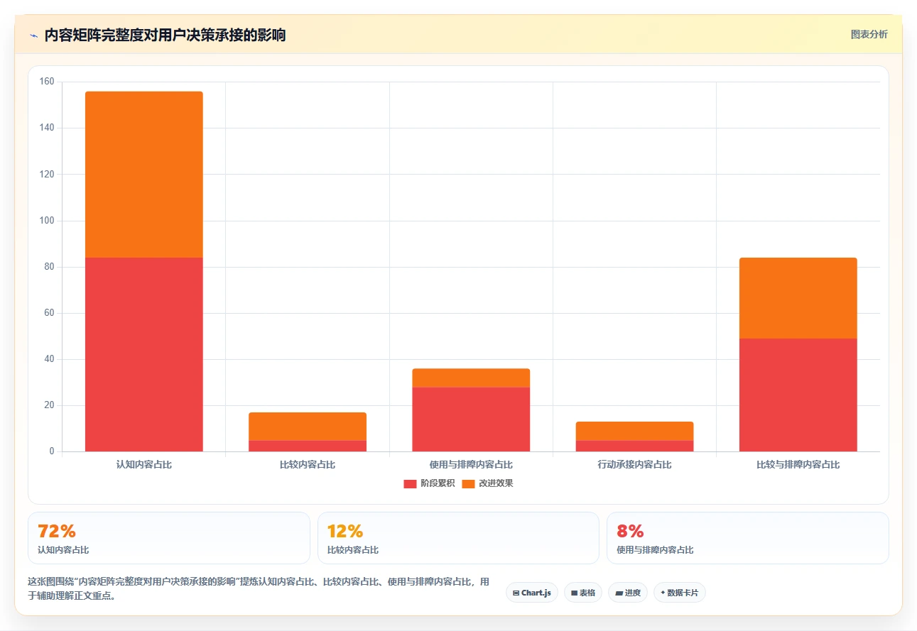Select the 进度 tag pill
Image resolution: width=917 pixels, height=631 pixels.
point(628,593)
